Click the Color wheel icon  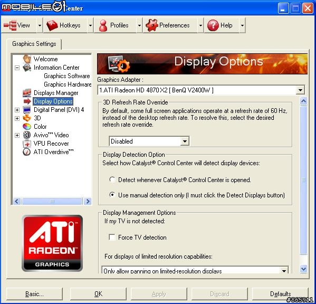coord(27,127)
